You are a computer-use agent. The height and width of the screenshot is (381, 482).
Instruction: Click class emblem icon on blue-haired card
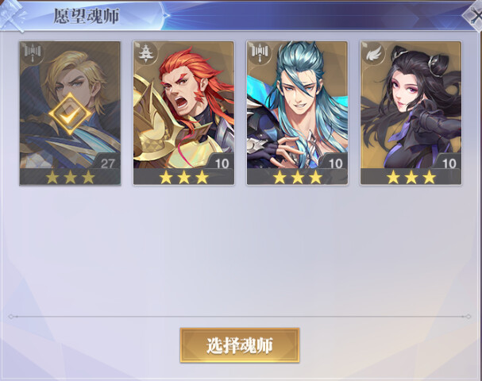[260, 53]
